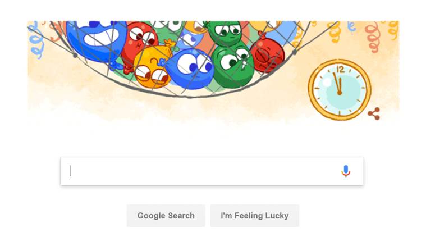The height and width of the screenshot is (237, 426).
Task: Click the number 12 on the clock face
Action: click(340, 69)
